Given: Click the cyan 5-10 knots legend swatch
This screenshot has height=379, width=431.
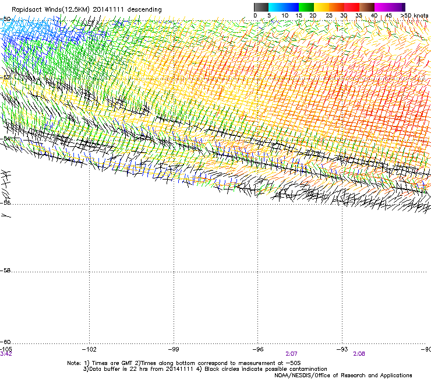Looking at the screenshot, I should [x=276, y=7].
